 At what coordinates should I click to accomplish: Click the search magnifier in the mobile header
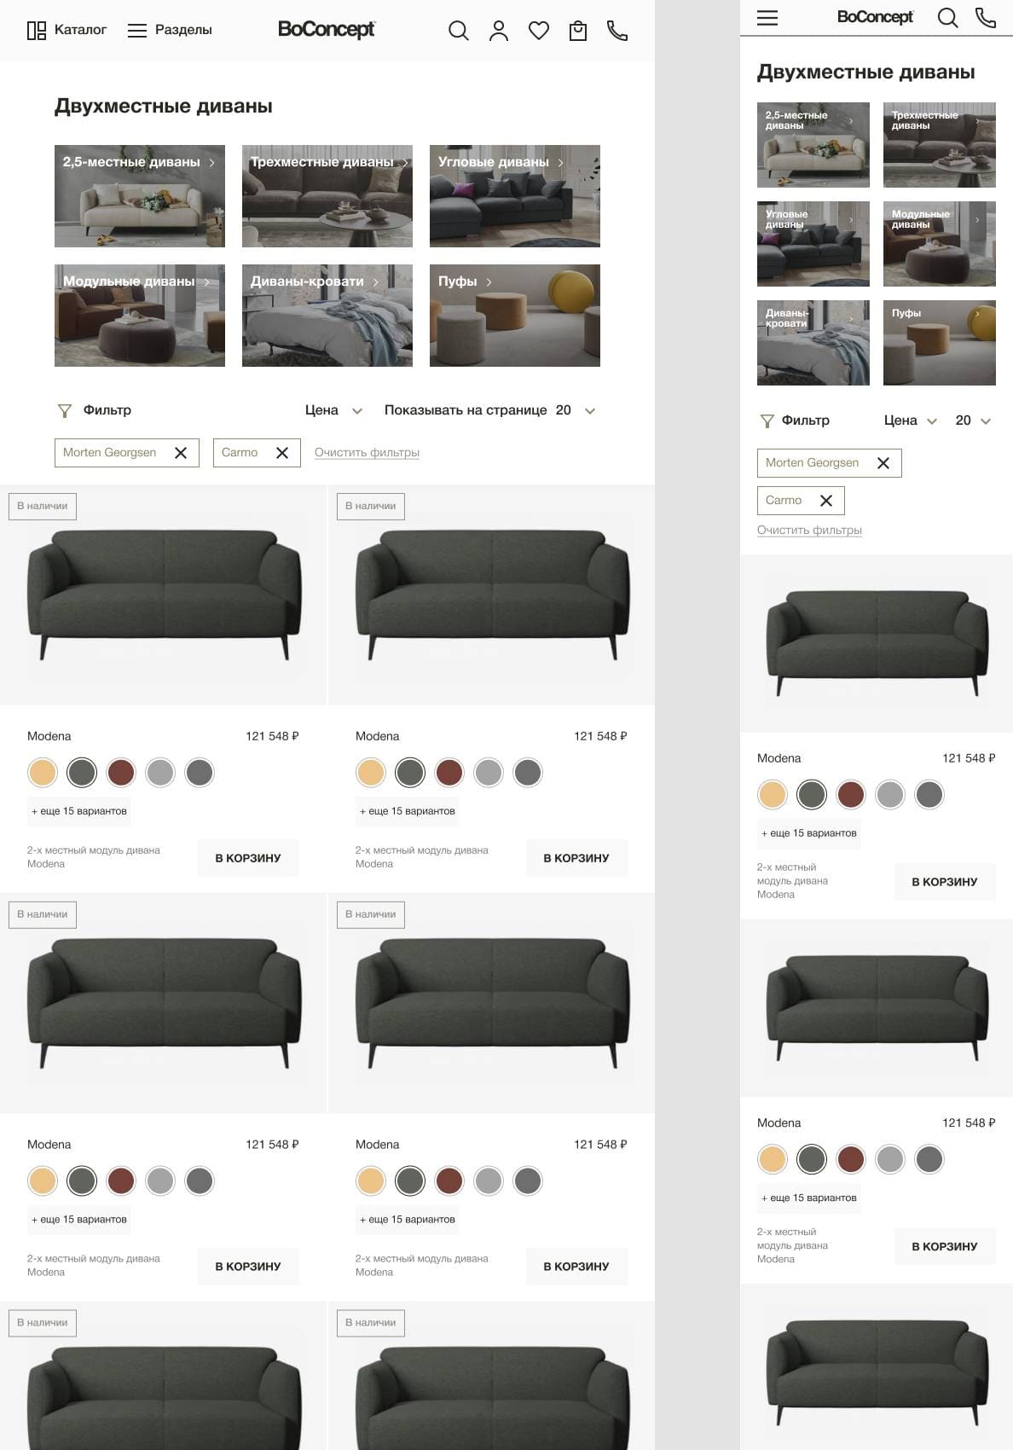pos(947,18)
